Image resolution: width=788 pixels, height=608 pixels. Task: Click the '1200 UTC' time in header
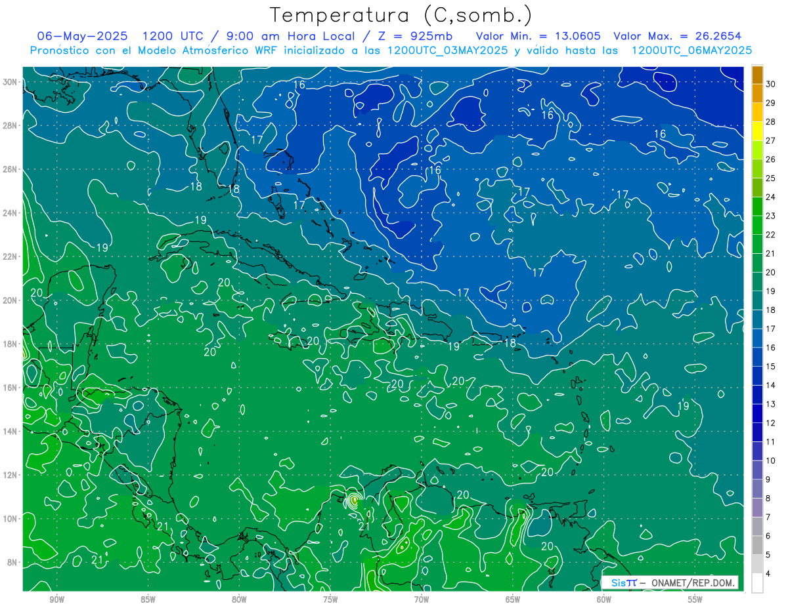(173, 36)
